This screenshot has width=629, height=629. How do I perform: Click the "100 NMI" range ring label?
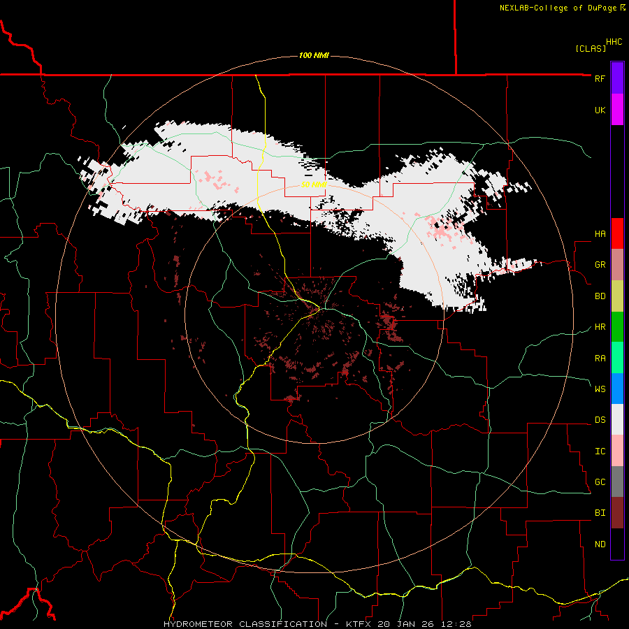point(314,55)
